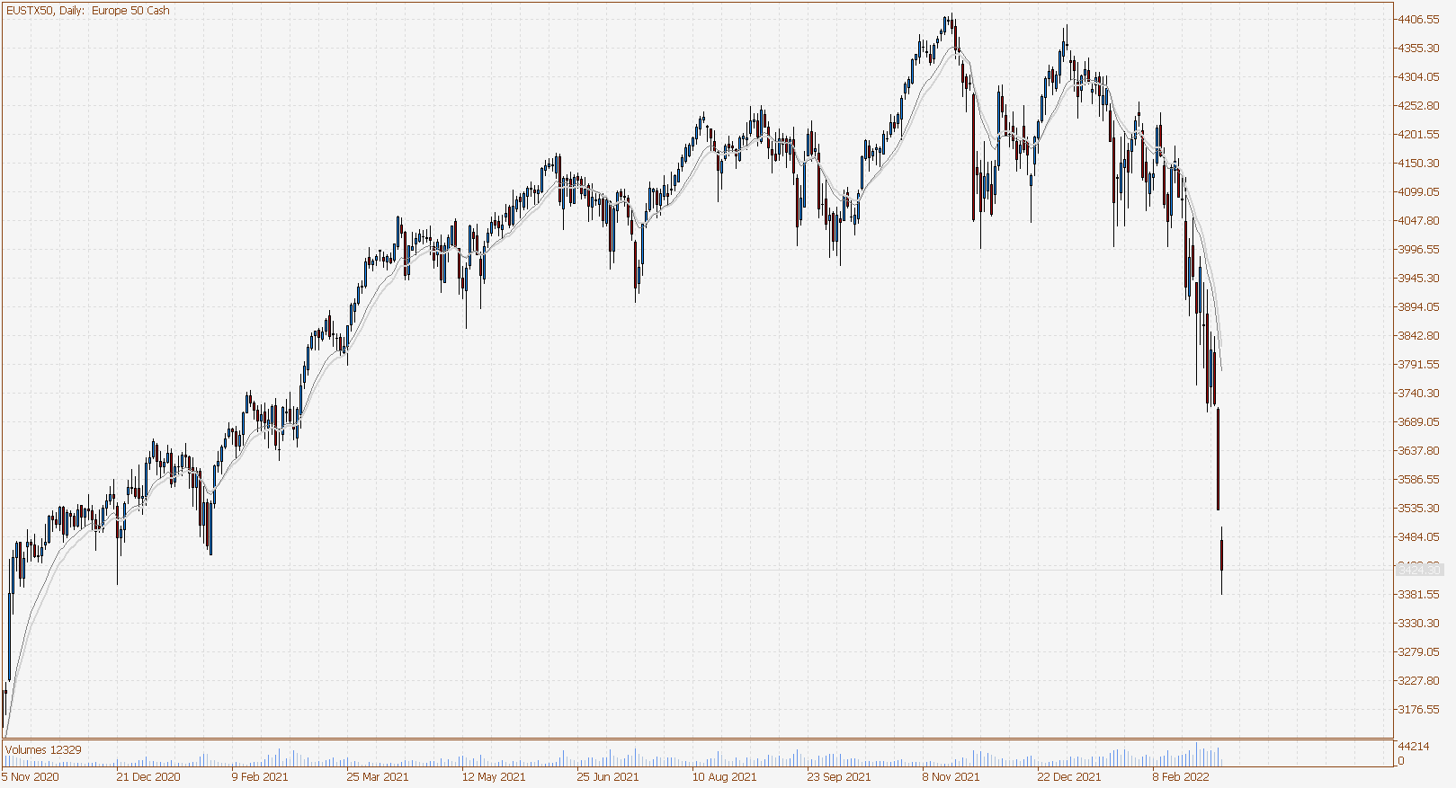Click the 4304.05 price axis label
Image resolution: width=1456 pixels, height=788 pixels.
1418,76
